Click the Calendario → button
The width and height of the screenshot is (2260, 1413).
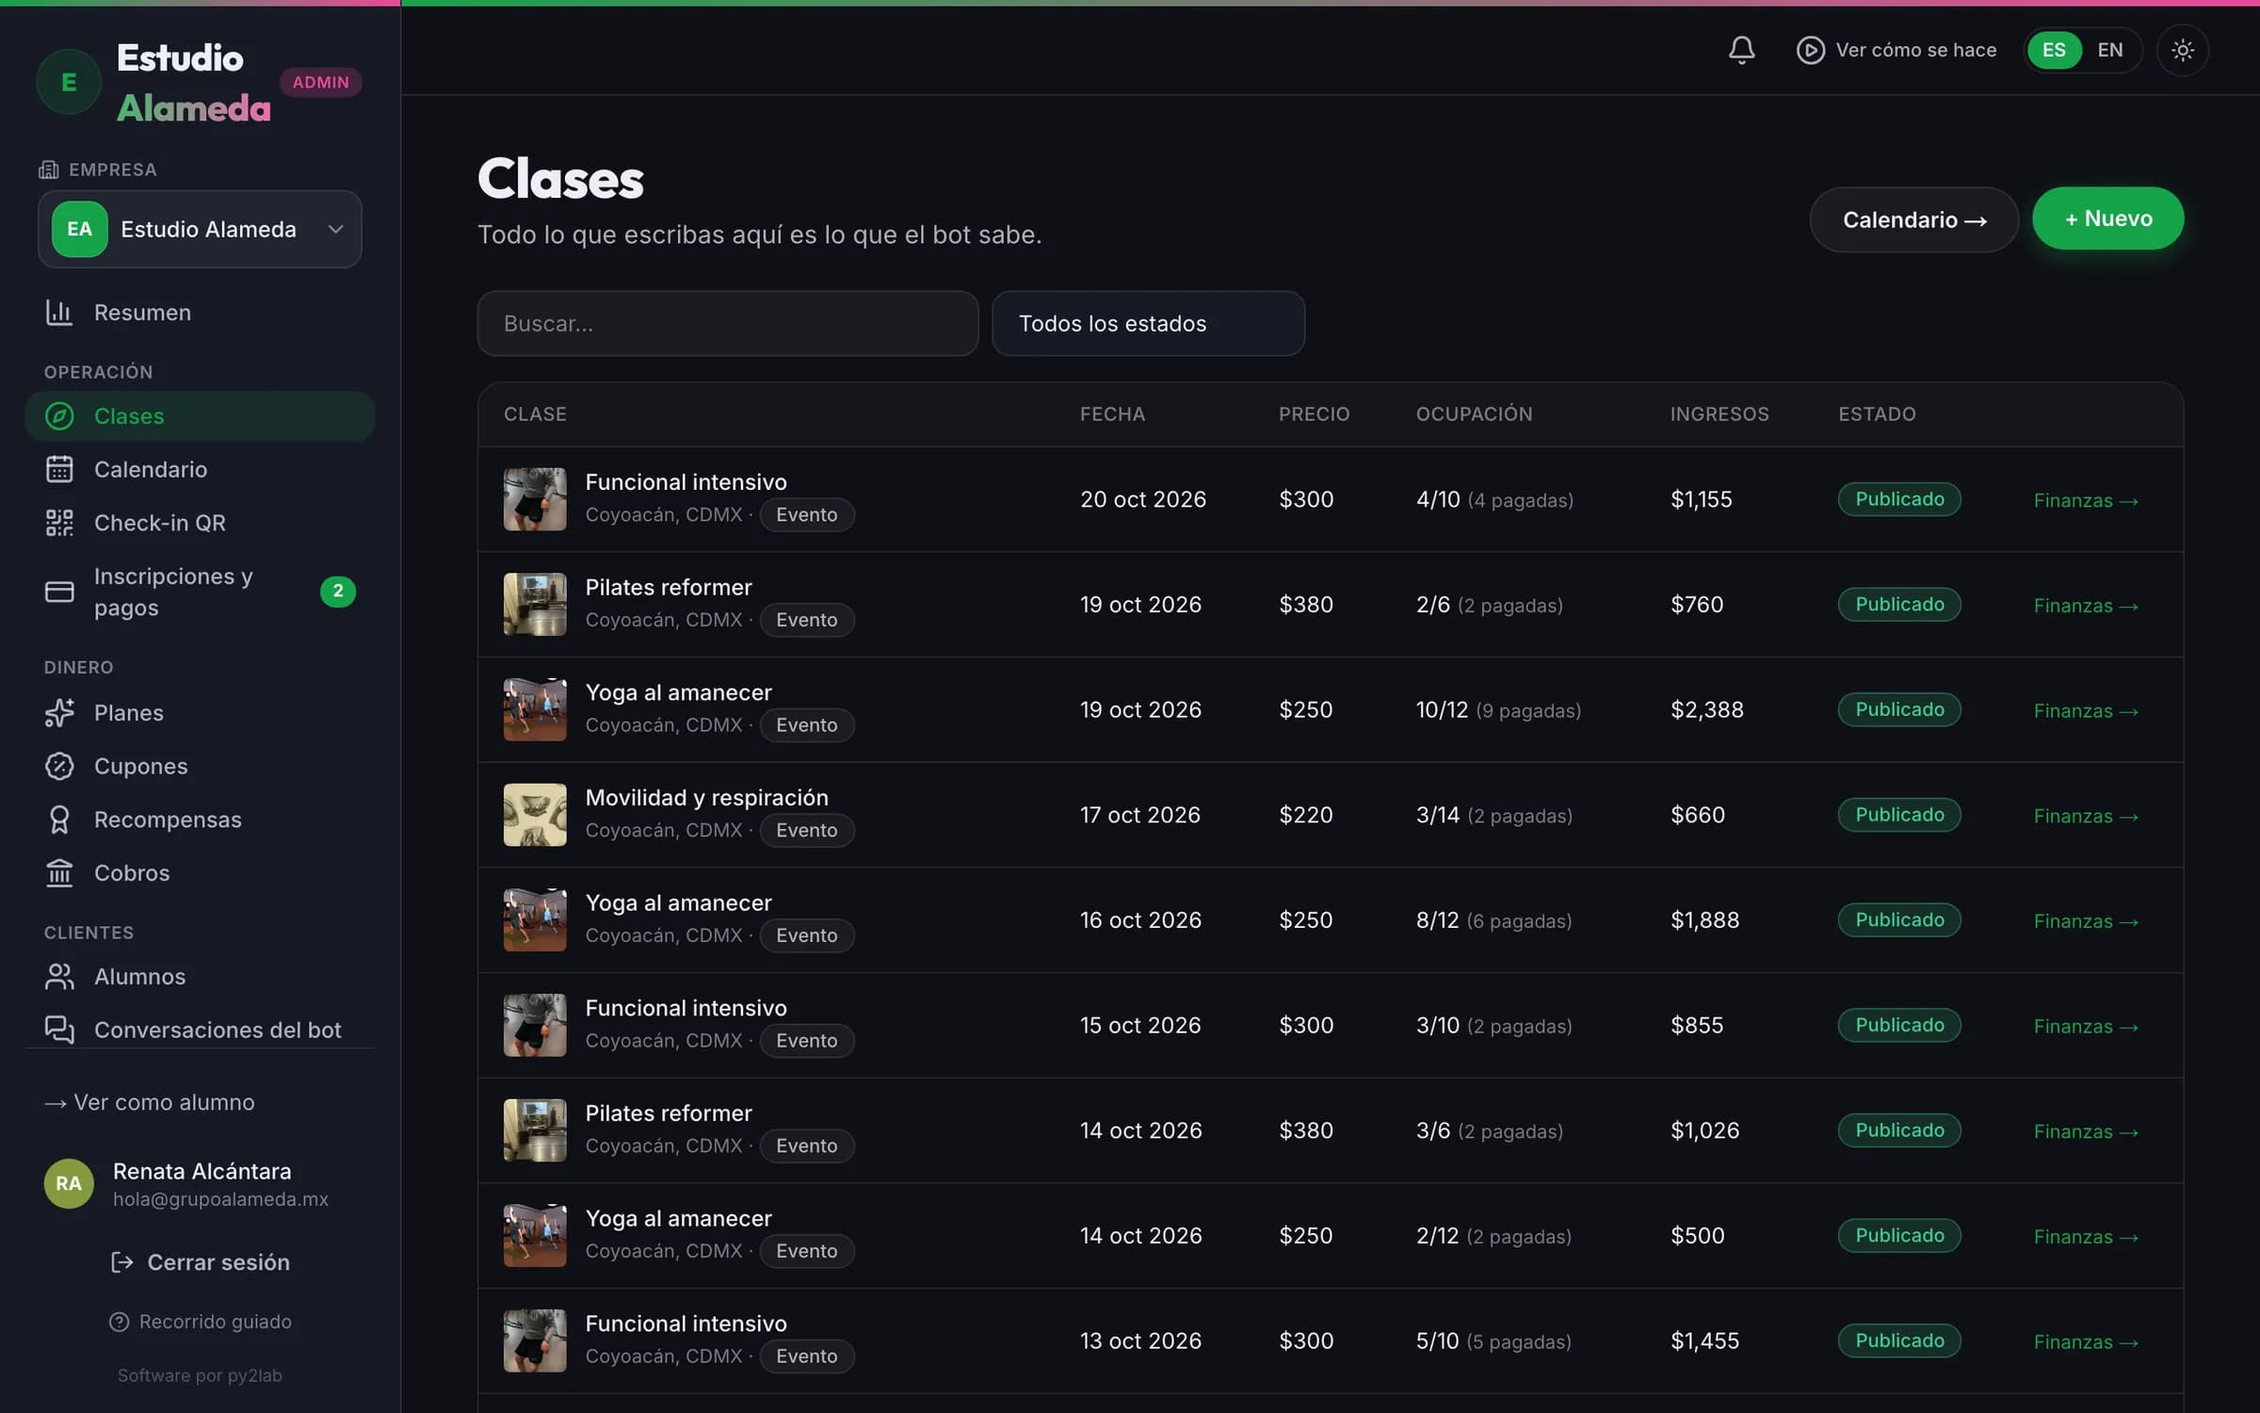(1913, 219)
